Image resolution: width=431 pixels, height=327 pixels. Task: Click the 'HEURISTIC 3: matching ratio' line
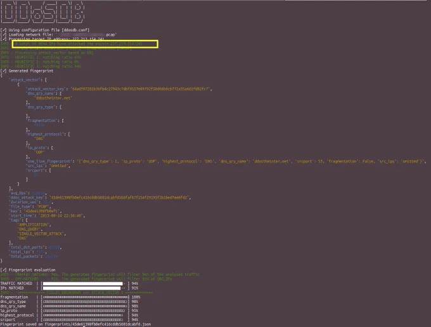pyautogui.click(x=41, y=66)
